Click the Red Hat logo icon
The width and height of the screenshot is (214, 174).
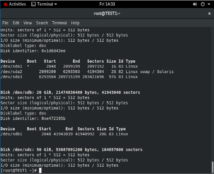pos(5,4)
